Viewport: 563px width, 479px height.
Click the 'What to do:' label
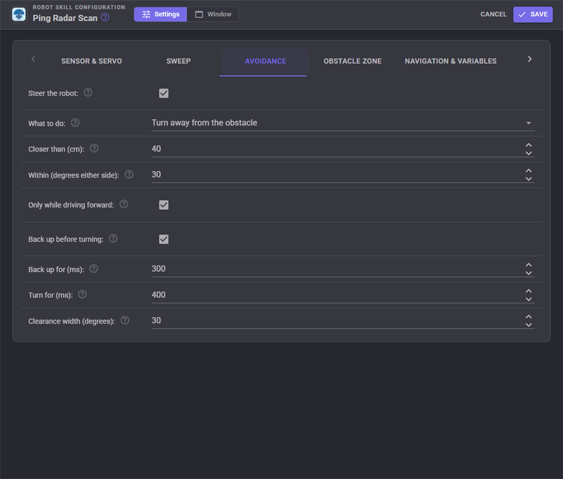coord(47,123)
